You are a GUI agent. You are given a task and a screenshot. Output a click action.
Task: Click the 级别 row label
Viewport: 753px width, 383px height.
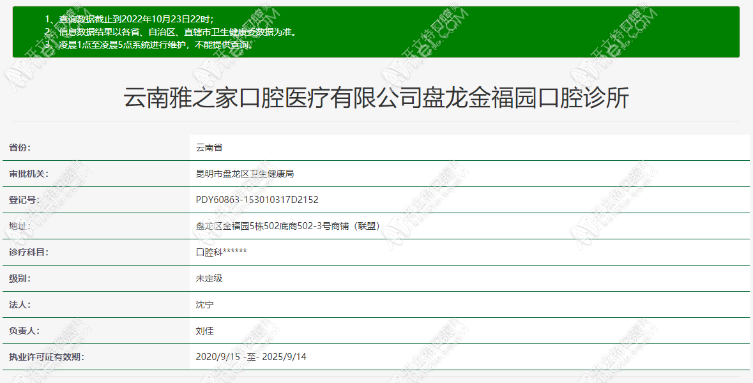[x=20, y=278]
